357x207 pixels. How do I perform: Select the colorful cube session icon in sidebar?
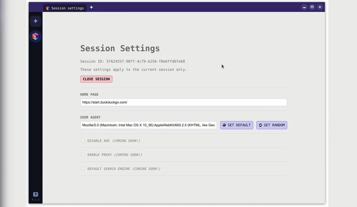coord(35,36)
